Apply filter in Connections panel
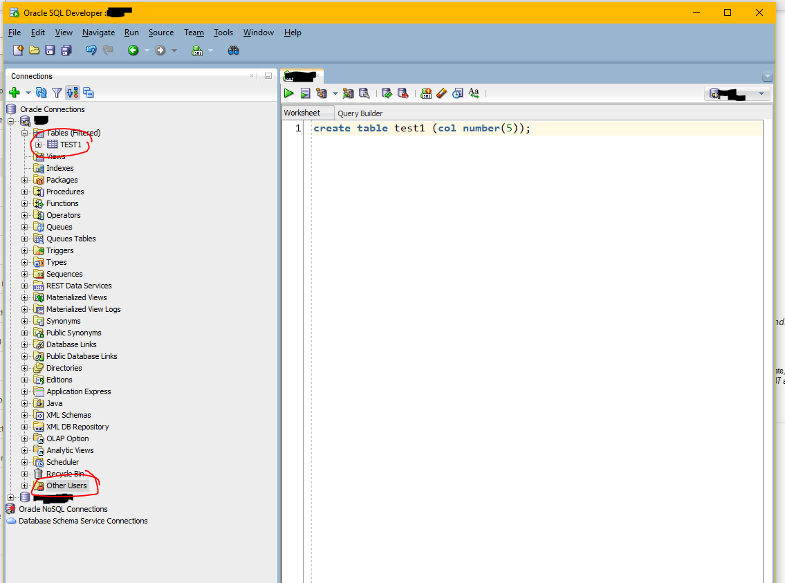This screenshot has width=785, height=583. point(57,93)
